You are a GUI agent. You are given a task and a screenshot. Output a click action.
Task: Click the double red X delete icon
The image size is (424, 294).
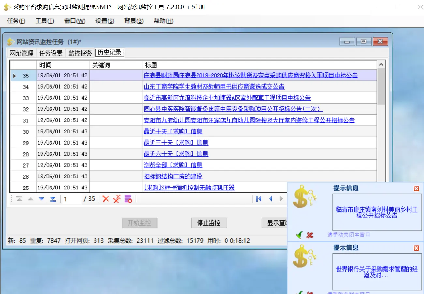[117, 199]
